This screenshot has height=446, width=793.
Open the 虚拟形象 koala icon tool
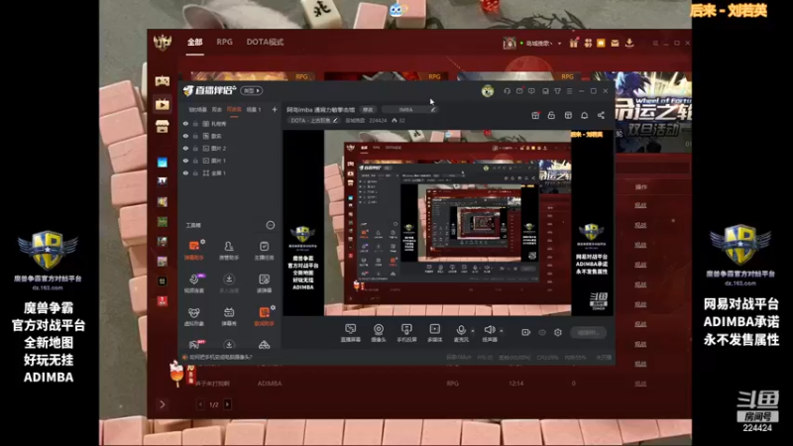coord(193,316)
